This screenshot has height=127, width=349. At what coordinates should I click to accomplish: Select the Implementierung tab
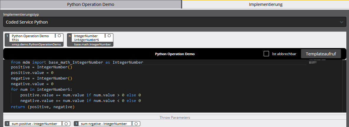pyautogui.click(x=265, y=4)
